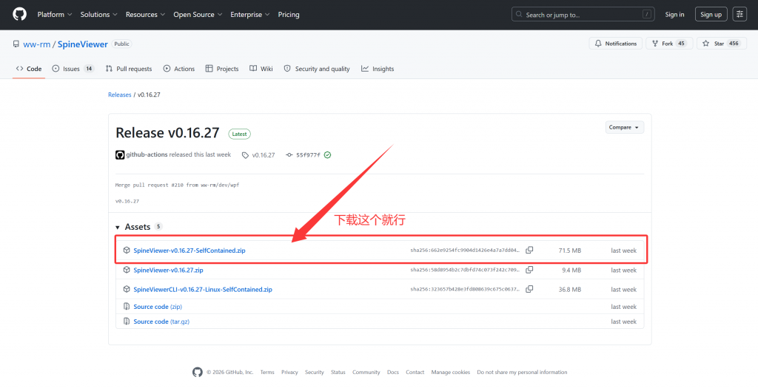758x388 pixels.
Task: Open Security and quality tab
Action: click(317, 69)
